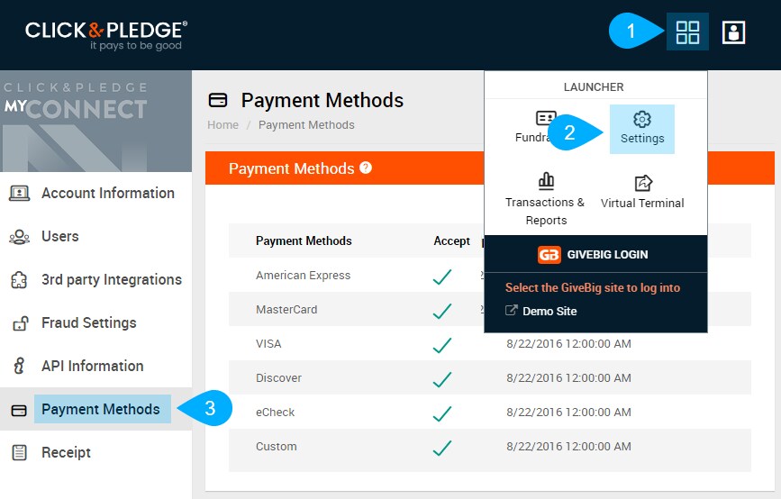Viewport: 781px width, 499px height.
Task: Toggle American Express accept checkmark
Action: point(442,277)
